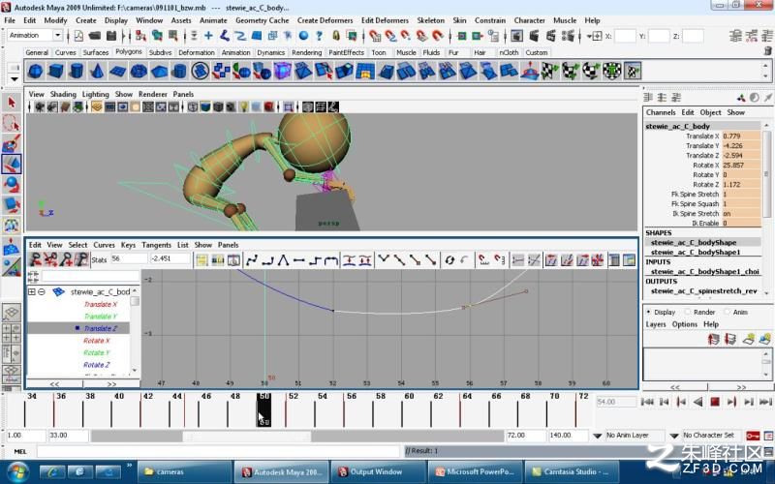Image resolution: width=775 pixels, height=484 pixels.
Task: Click the Windows Start orb
Action: click(x=17, y=471)
